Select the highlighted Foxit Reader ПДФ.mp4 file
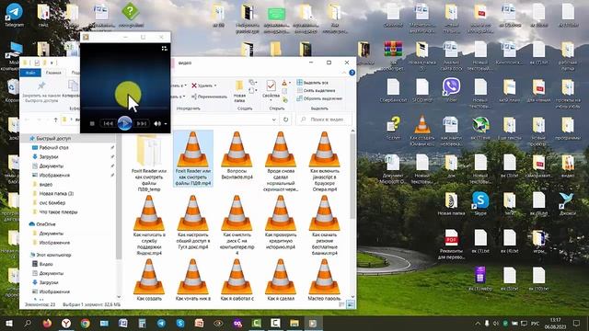 (x=192, y=159)
